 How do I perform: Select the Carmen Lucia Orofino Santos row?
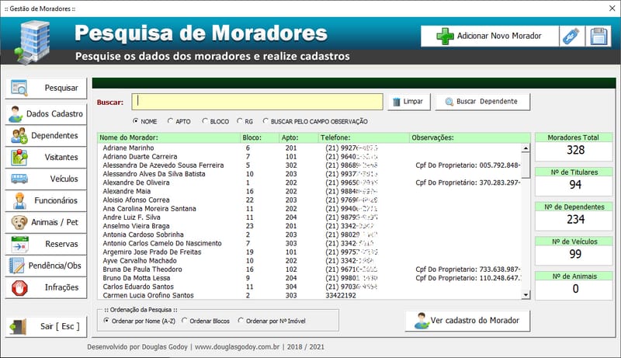309,295
